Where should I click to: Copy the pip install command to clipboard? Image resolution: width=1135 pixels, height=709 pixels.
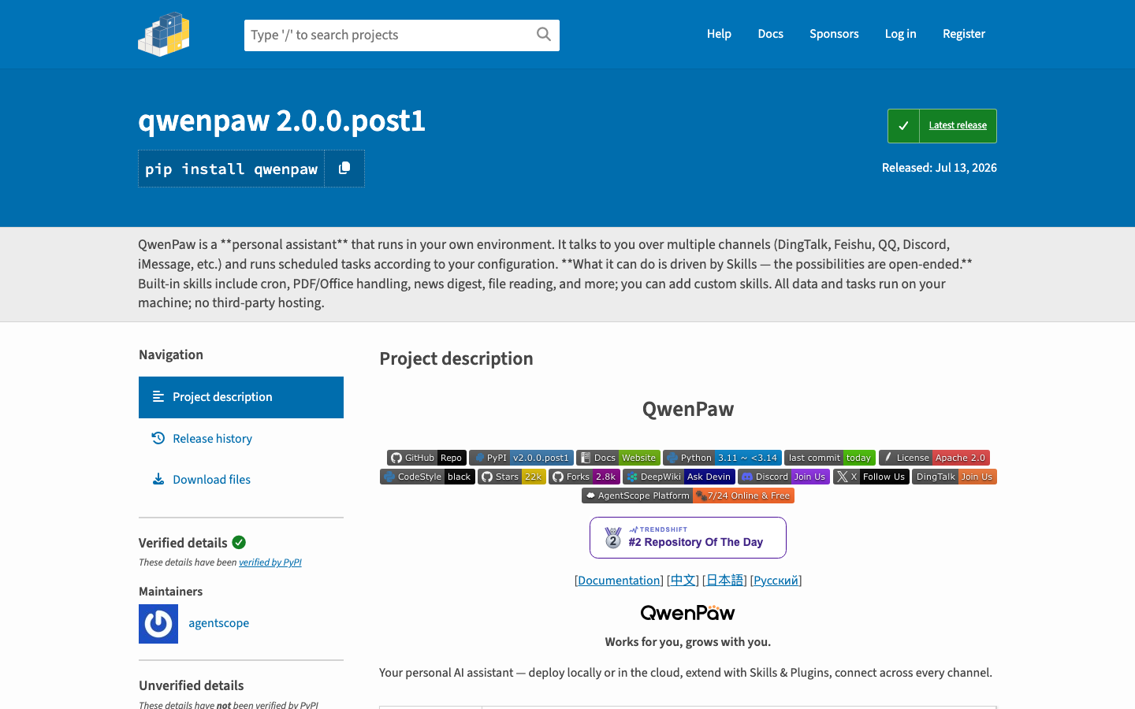coord(344,169)
